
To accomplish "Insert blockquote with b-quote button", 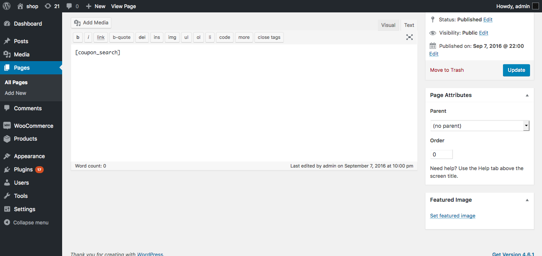I will [x=122, y=37].
